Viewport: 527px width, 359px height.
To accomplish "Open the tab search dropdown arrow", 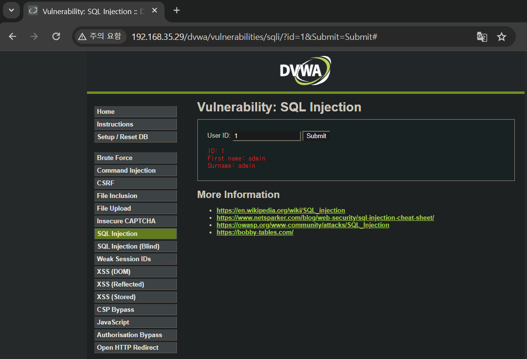I will (12, 10).
